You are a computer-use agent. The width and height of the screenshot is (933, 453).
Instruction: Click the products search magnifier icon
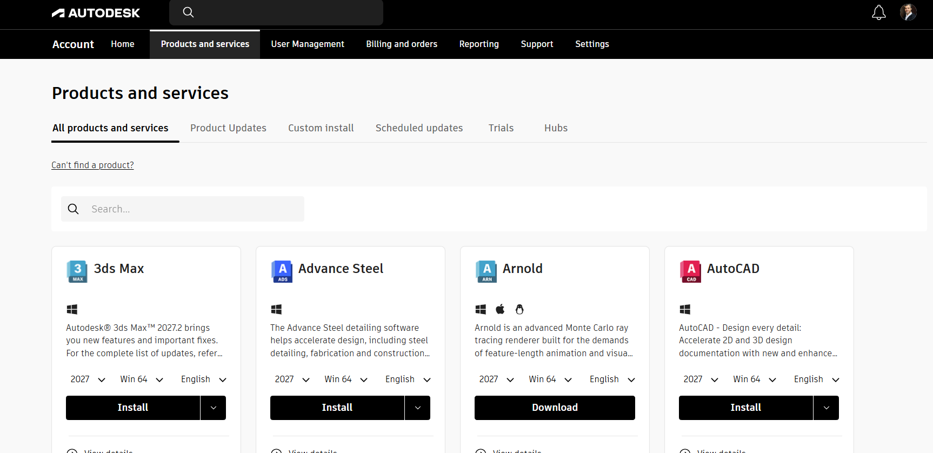coord(74,209)
